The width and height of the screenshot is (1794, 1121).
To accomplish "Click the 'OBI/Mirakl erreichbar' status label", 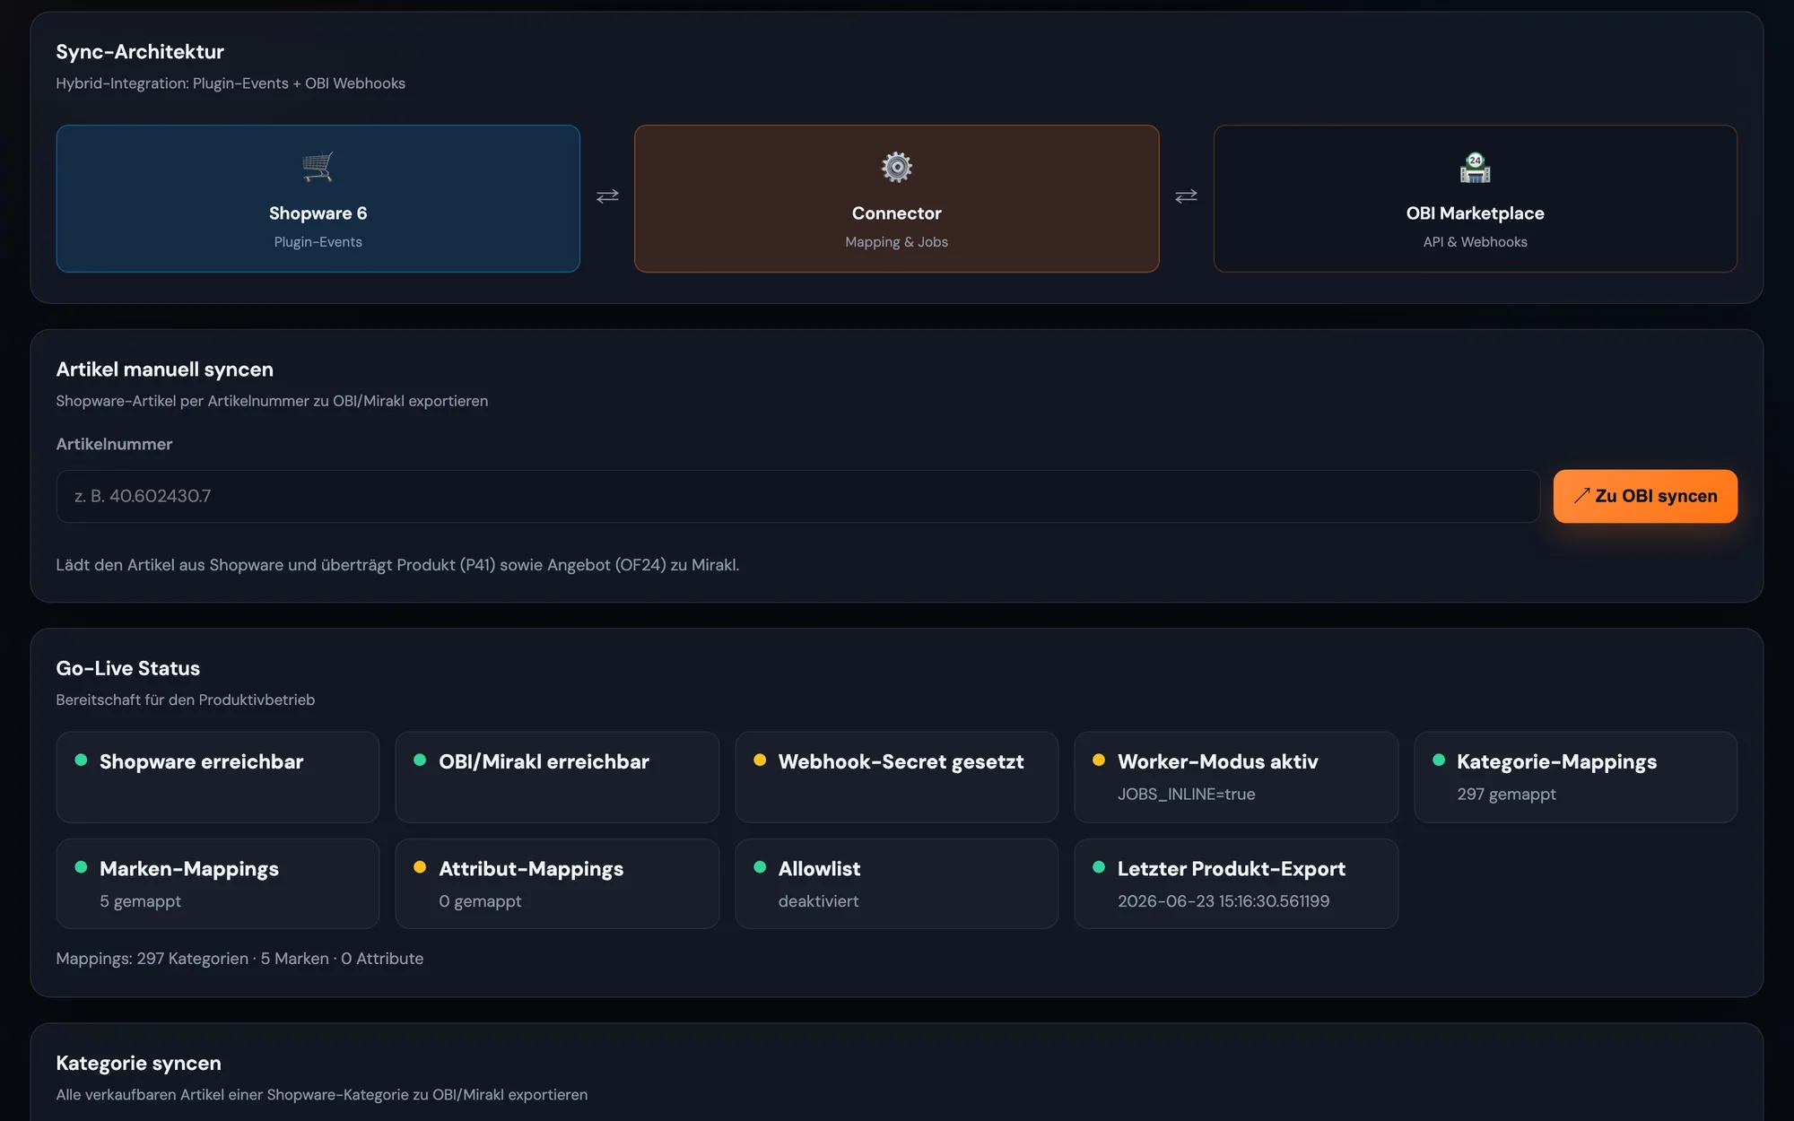I will click(544, 761).
